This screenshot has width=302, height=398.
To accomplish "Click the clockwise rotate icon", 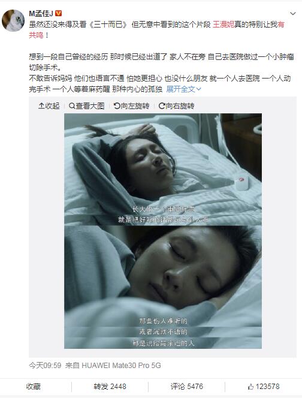I will (x=162, y=105).
